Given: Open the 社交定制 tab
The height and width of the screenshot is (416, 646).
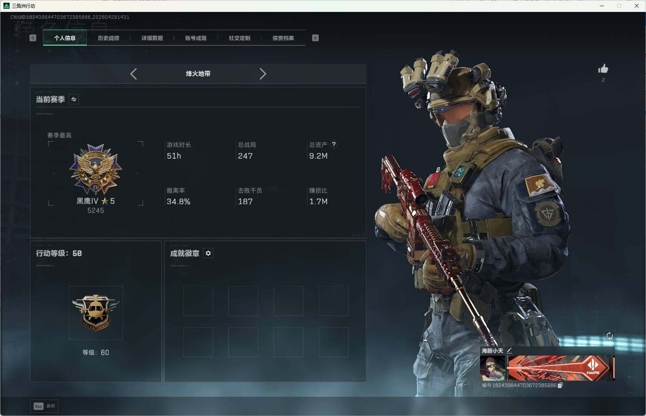Looking at the screenshot, I should [239, 38].
